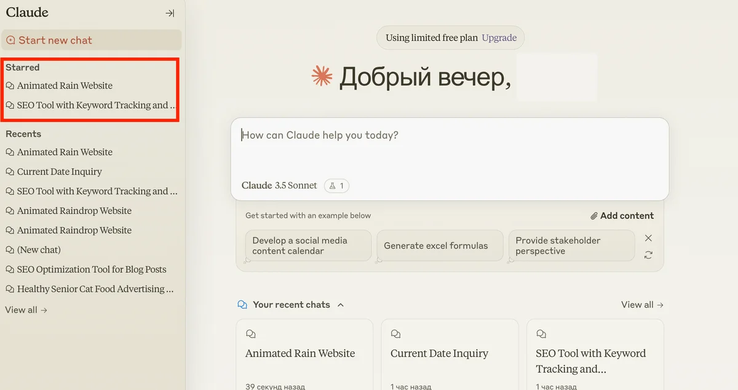Refresh example suggestions with the reload icon
Viewport: 738px width, 390px height.
pos(648,255)
